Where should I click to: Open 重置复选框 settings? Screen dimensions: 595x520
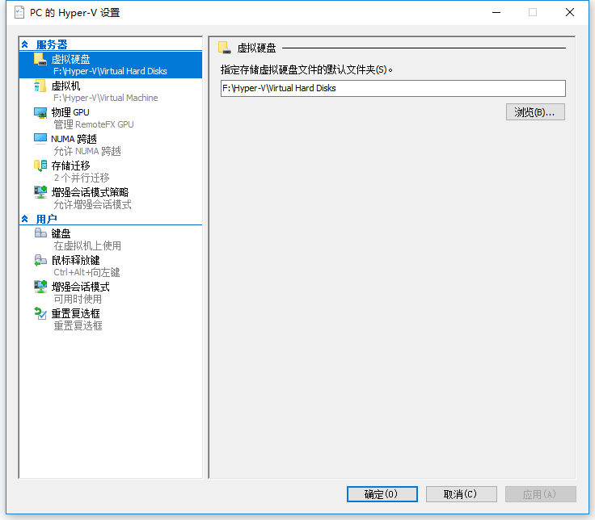tap(111, 319)
